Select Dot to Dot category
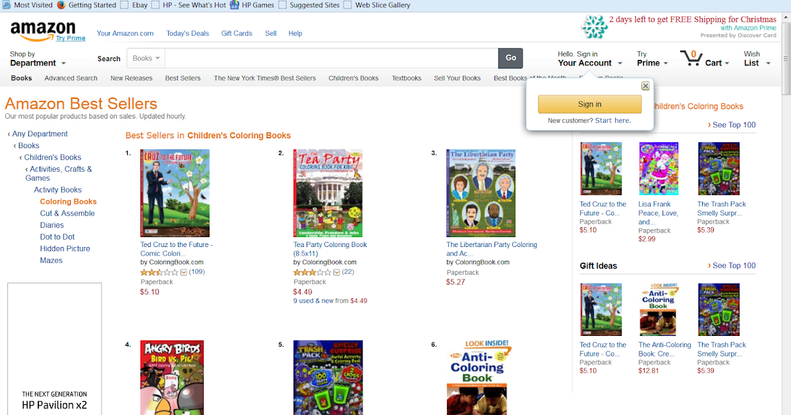 pos(57,237)
